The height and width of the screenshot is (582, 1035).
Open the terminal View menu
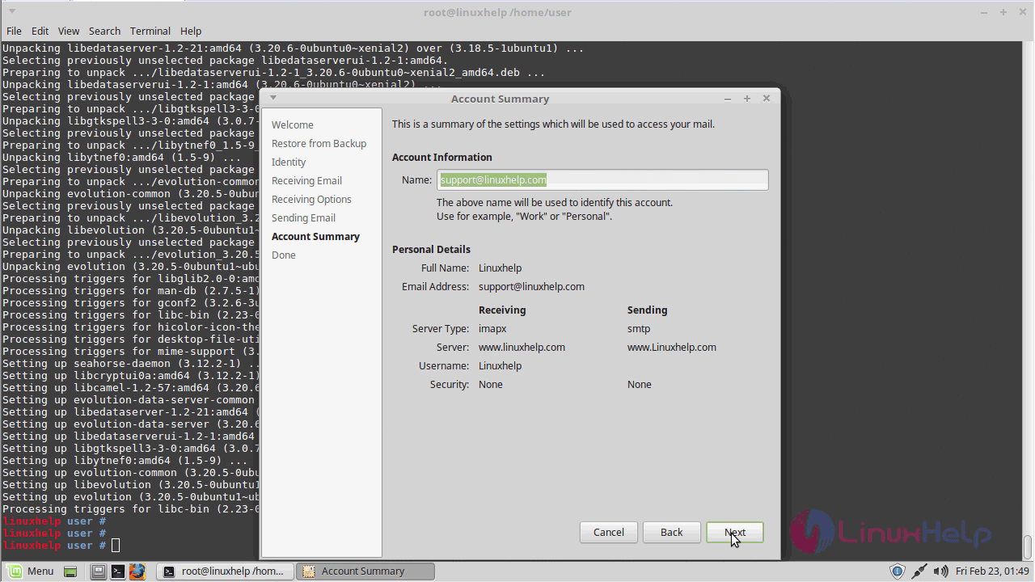click(69, 31)
